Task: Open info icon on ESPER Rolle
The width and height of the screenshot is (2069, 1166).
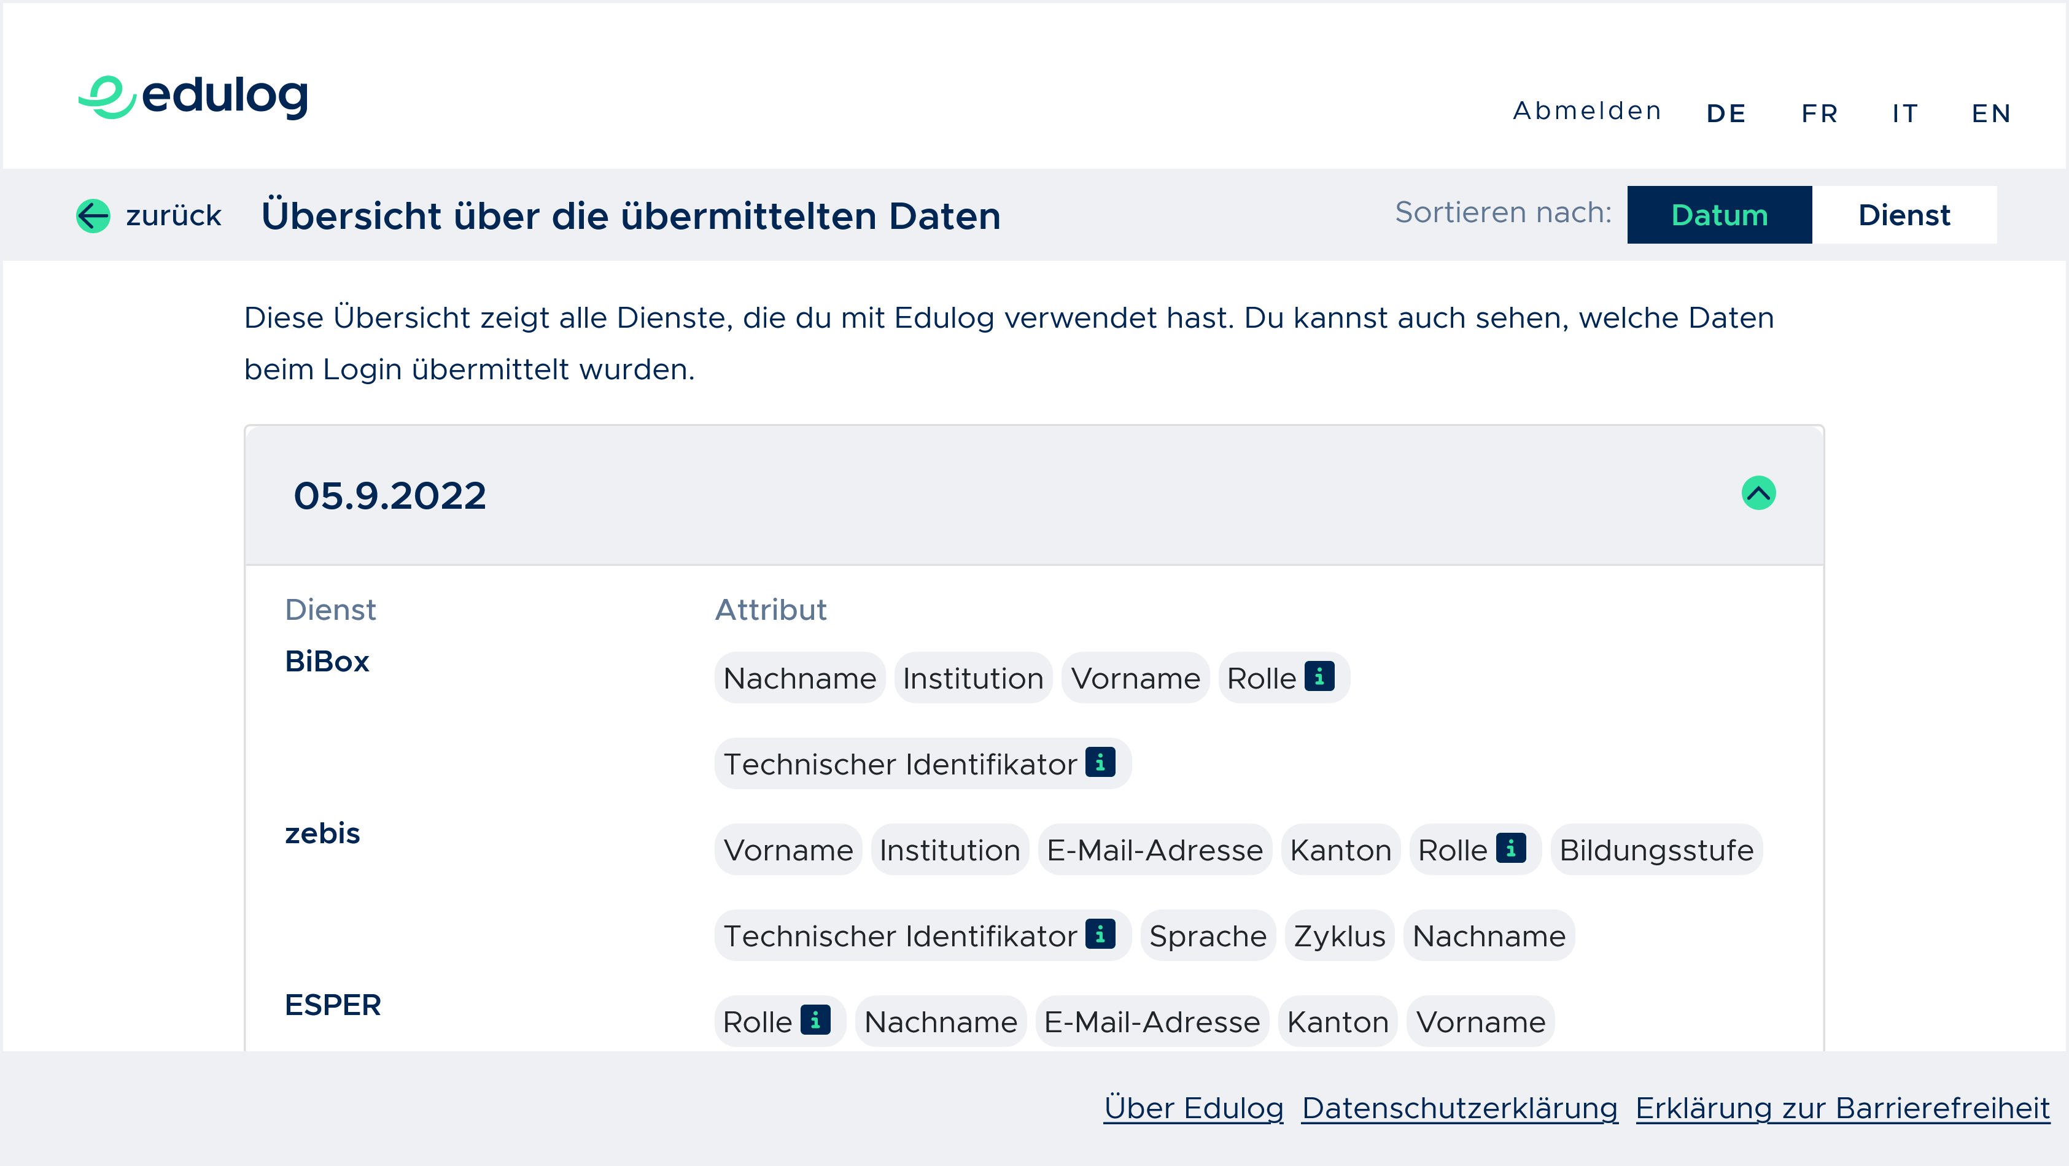Action: 815,1020
